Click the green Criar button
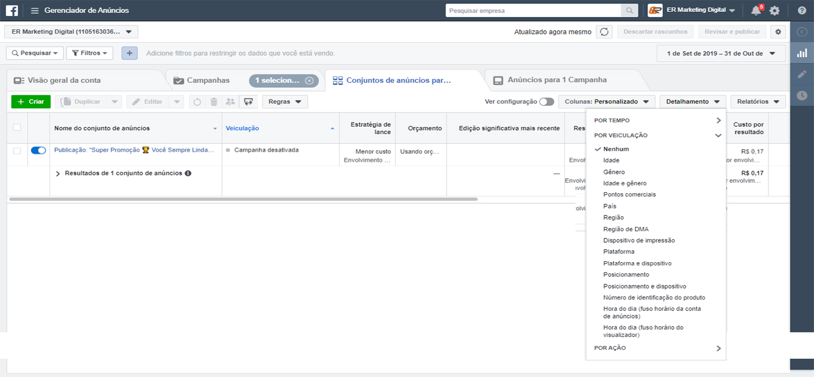 coord(31,102)
